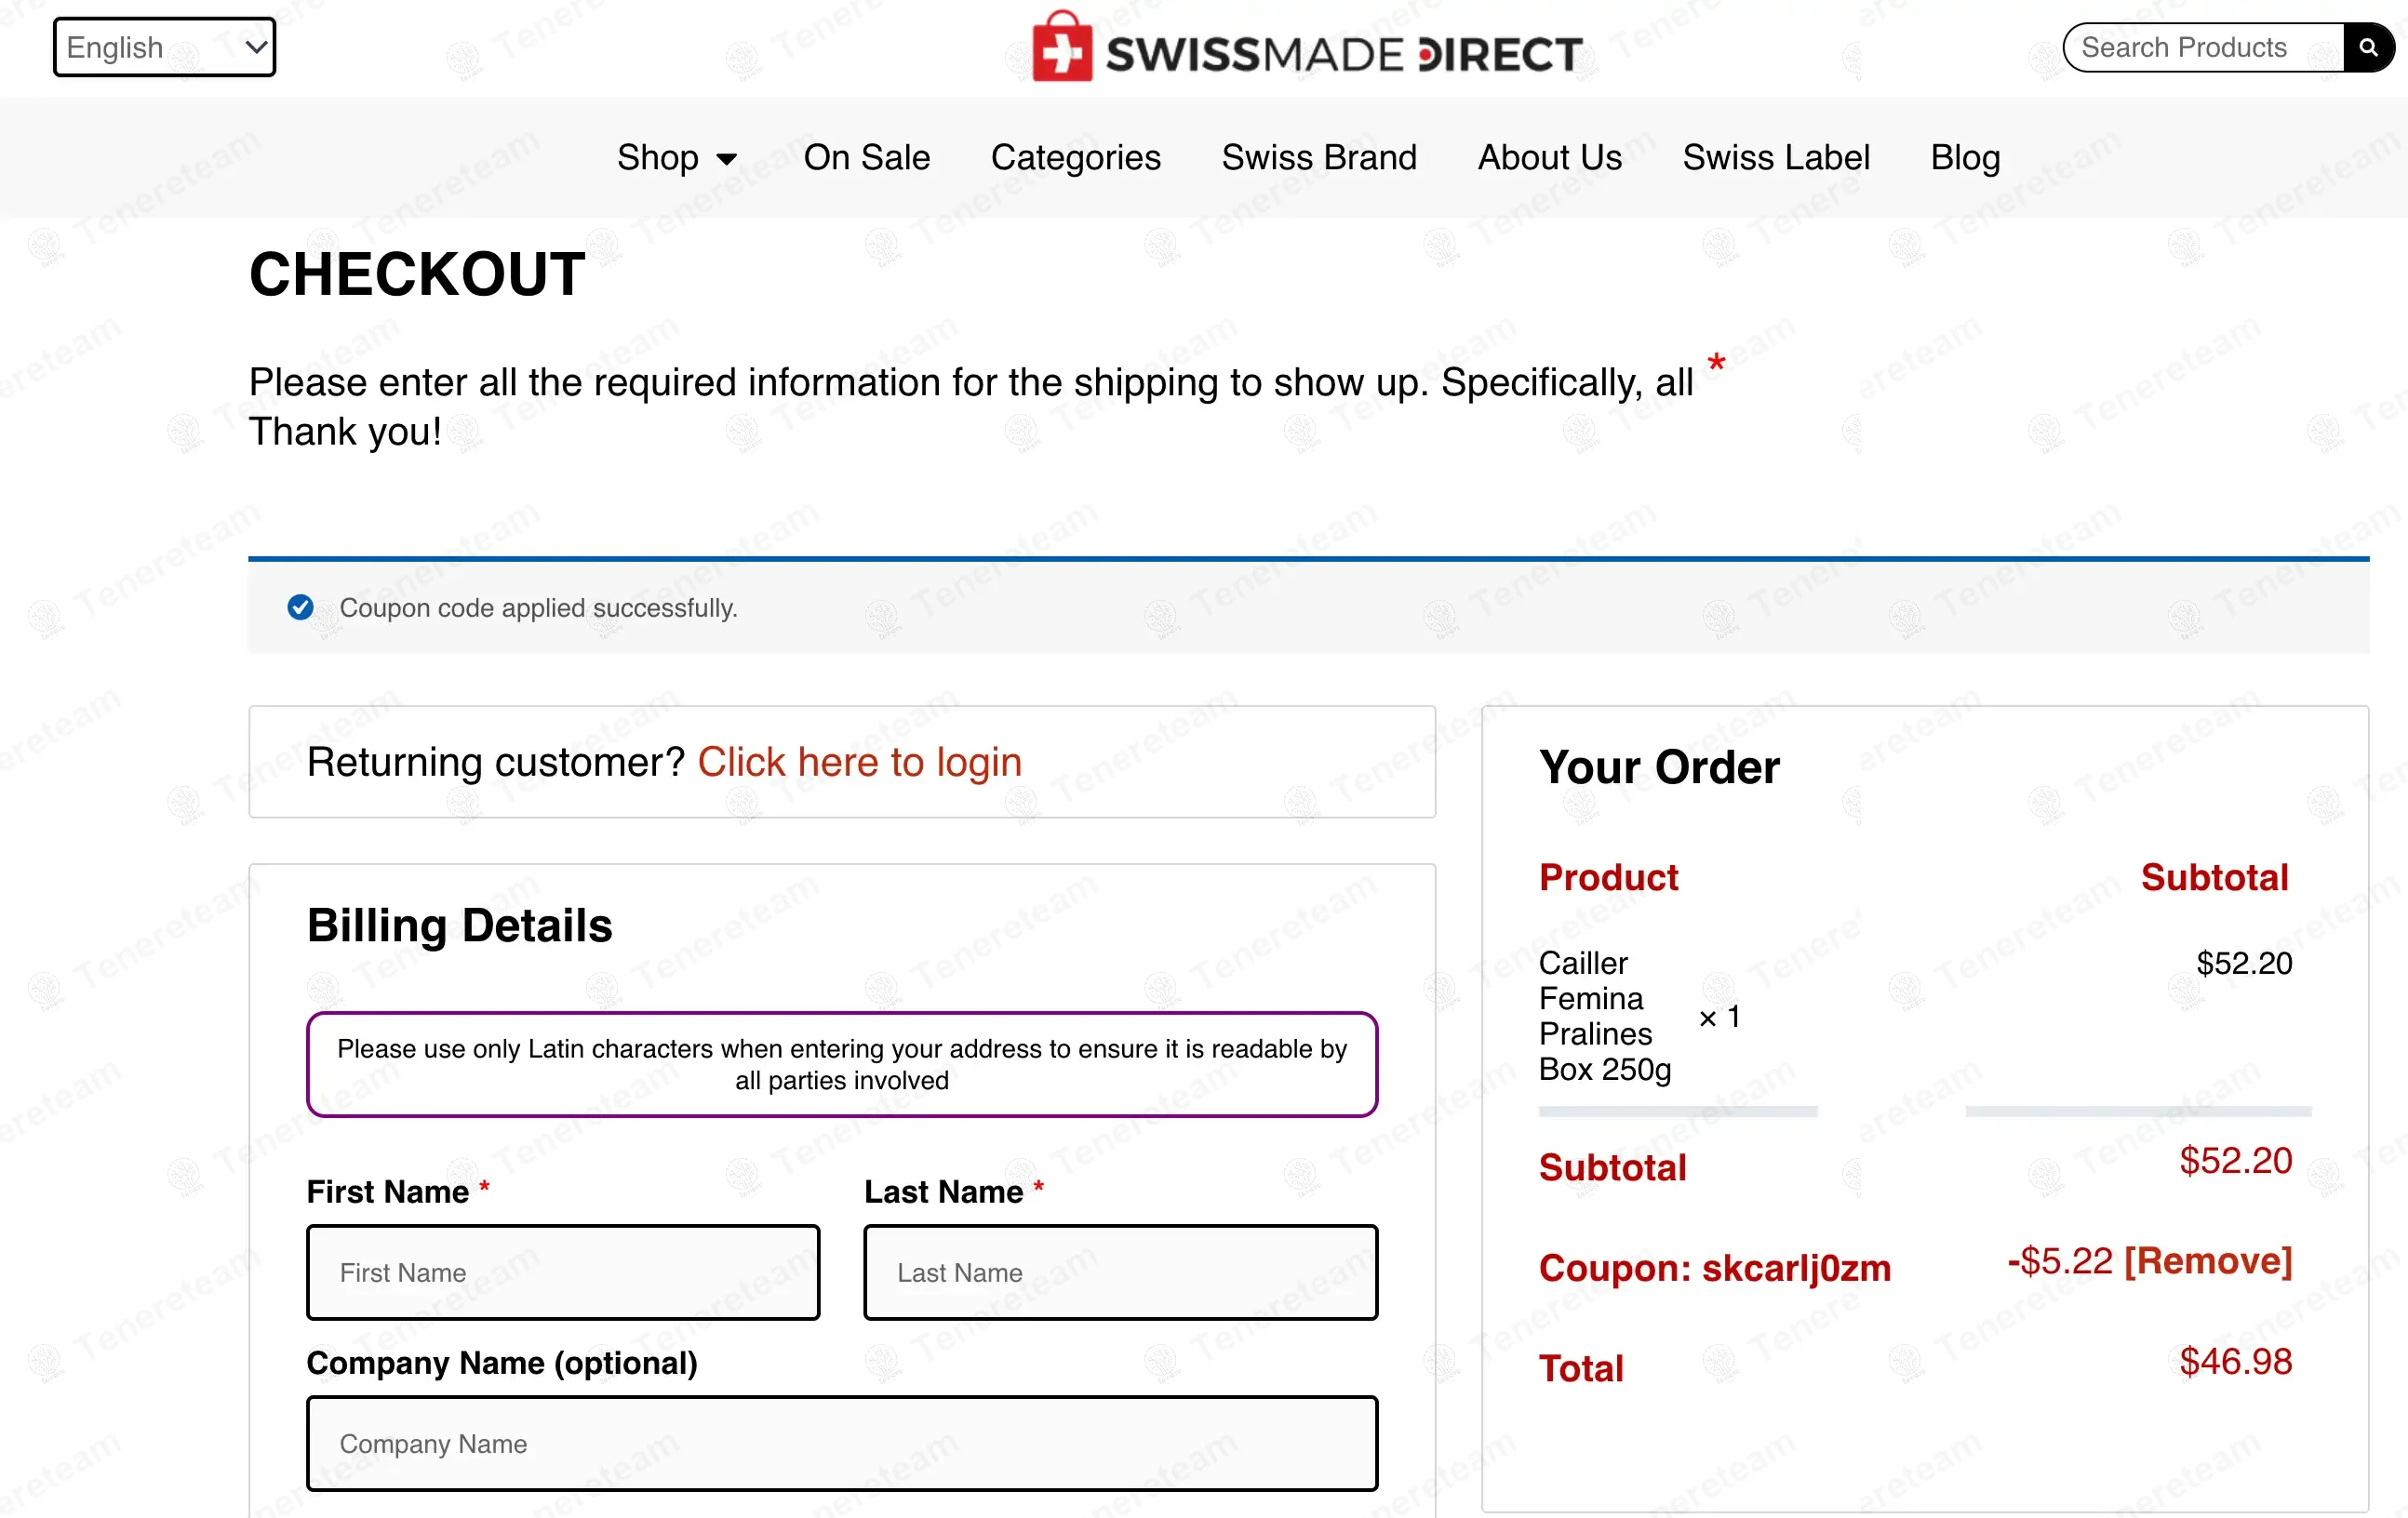Click the Company Name text field

click(841, 1443)
